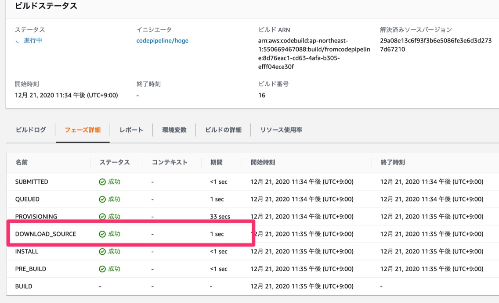Click the 名前 column header
499x303 pixels.
point(22,162)
